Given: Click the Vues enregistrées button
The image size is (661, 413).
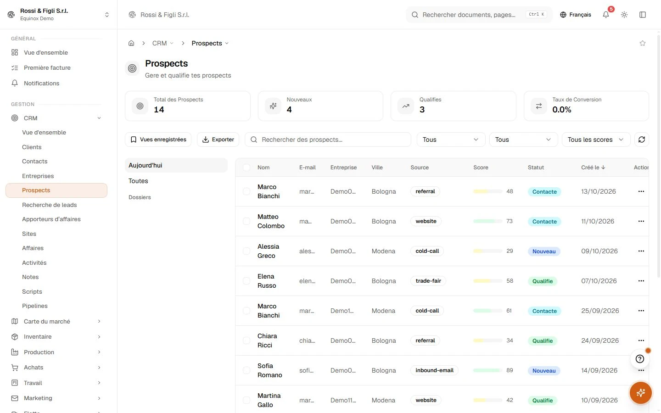Looking at the screenshot, I should tap(159, 140).
